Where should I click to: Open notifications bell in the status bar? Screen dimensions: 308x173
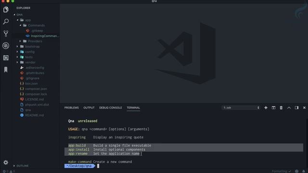point(304,171)
